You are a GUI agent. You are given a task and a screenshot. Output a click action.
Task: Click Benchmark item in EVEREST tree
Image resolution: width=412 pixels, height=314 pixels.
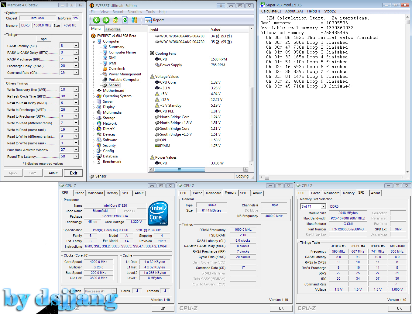112,162
